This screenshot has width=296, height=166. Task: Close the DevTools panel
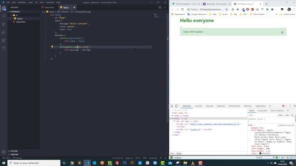294,106
